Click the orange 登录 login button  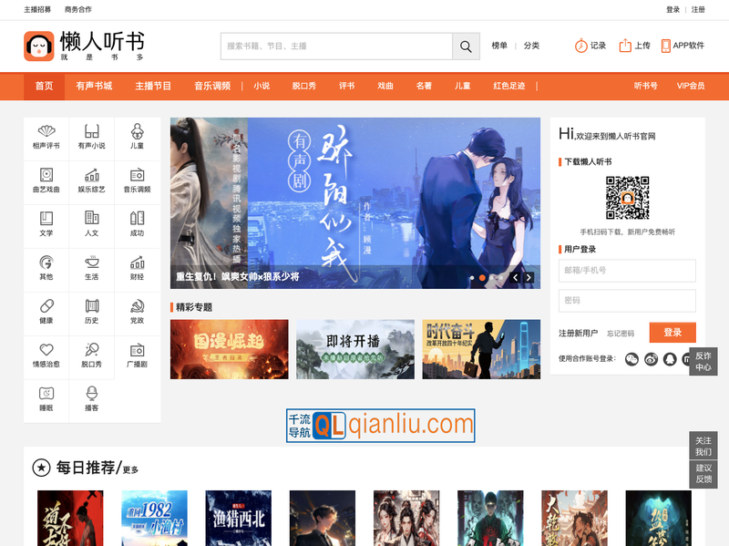[673, 332]
